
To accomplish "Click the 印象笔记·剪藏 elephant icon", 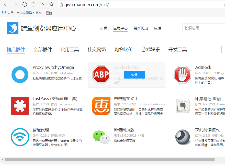I will tap(182, 106).
